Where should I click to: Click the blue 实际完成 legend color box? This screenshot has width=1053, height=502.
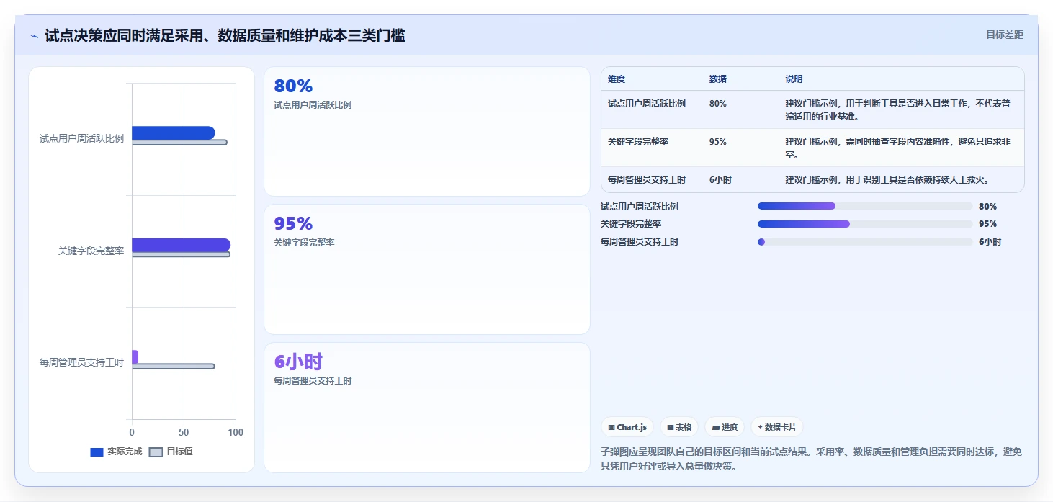pyautogui.click(x=97, y=452)
